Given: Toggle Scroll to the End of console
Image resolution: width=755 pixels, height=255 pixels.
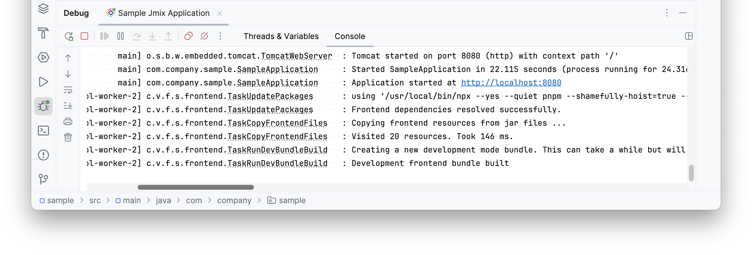Looking at the screenshot, I should coord(68,106).
